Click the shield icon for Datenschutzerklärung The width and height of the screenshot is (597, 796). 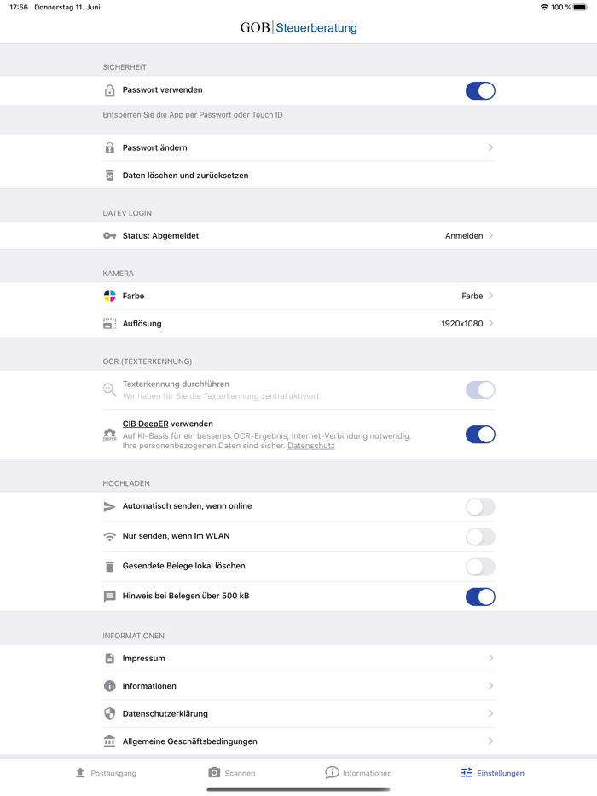click(x=109, y=714)
